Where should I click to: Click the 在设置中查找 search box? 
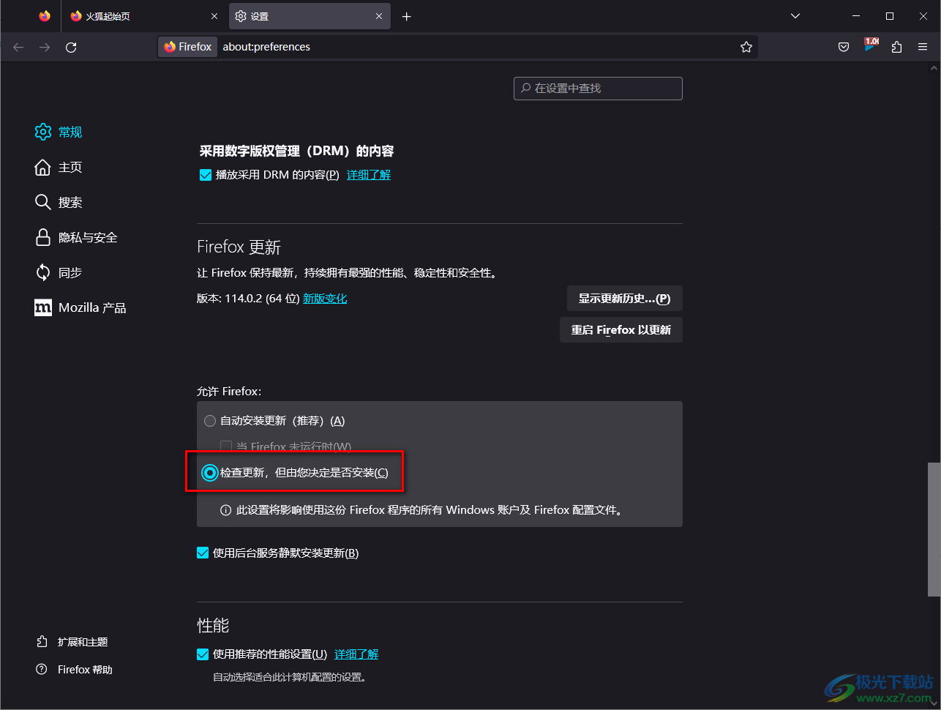598,88
